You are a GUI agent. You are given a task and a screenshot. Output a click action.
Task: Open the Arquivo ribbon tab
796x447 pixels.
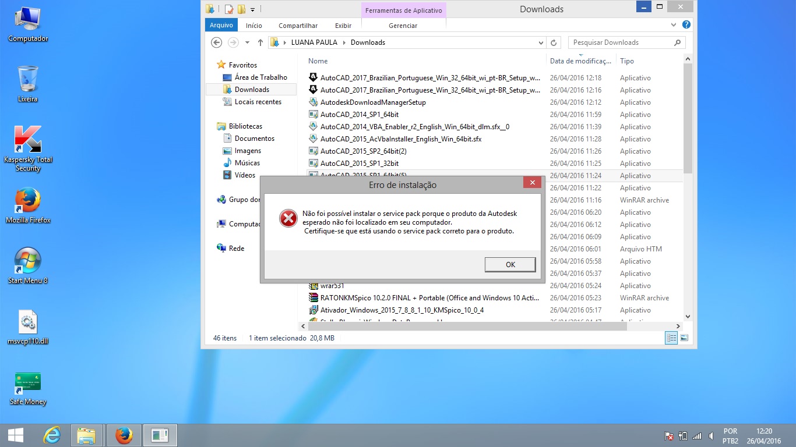coord(221,25)
